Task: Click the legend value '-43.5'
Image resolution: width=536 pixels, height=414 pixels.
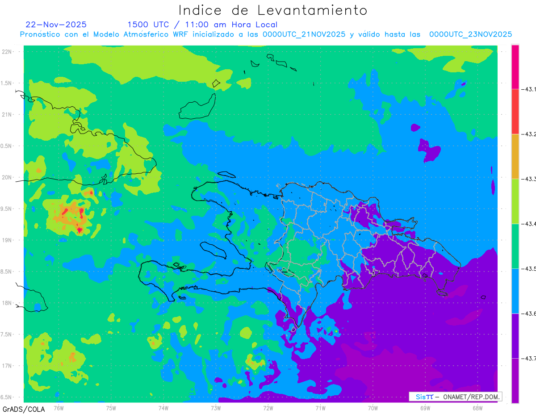Action: (528, 268)
